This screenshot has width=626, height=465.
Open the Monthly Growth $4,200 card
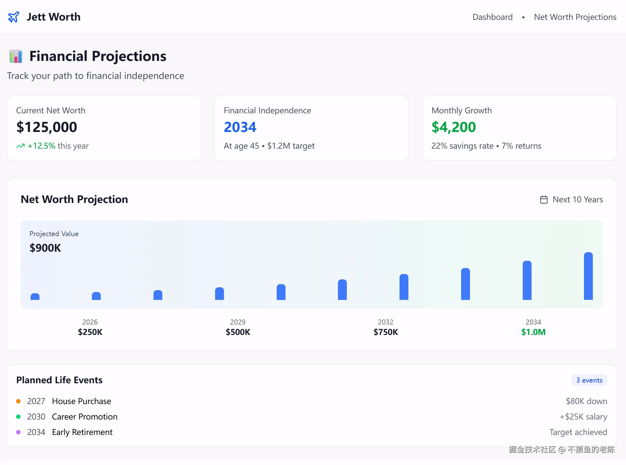[519, 128]
